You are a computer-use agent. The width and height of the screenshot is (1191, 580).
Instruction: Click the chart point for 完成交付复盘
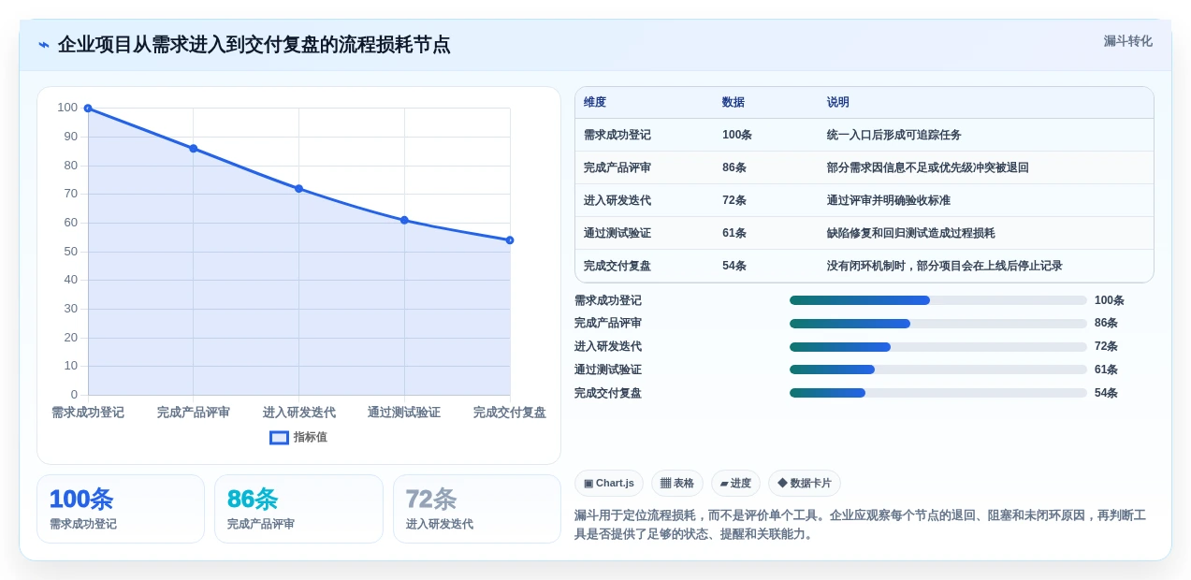point(510,240)
